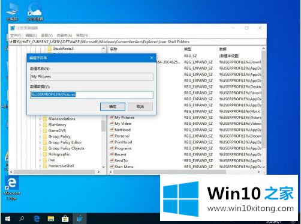301x224 pixels.
Task: Select the Personal value name
Action: 122,136
